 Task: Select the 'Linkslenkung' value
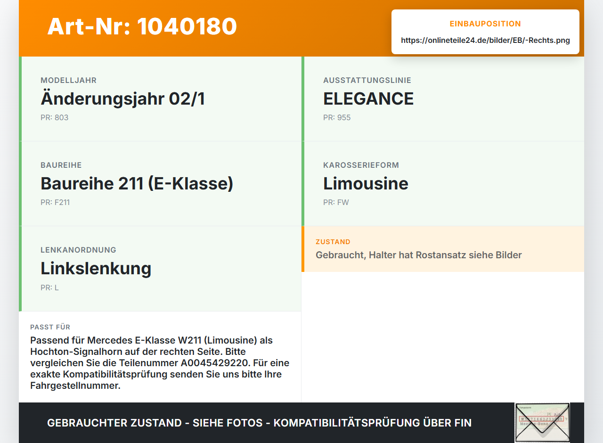pos(96,269)
